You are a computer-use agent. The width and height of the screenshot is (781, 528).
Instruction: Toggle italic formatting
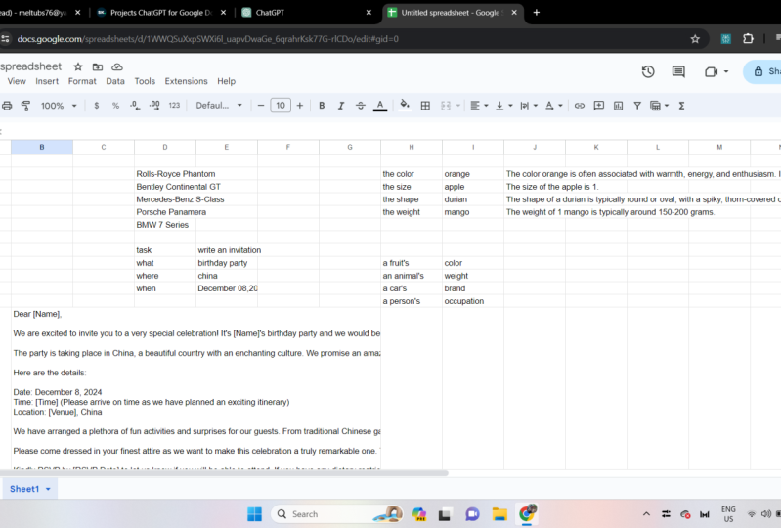(x=341, y=106)
